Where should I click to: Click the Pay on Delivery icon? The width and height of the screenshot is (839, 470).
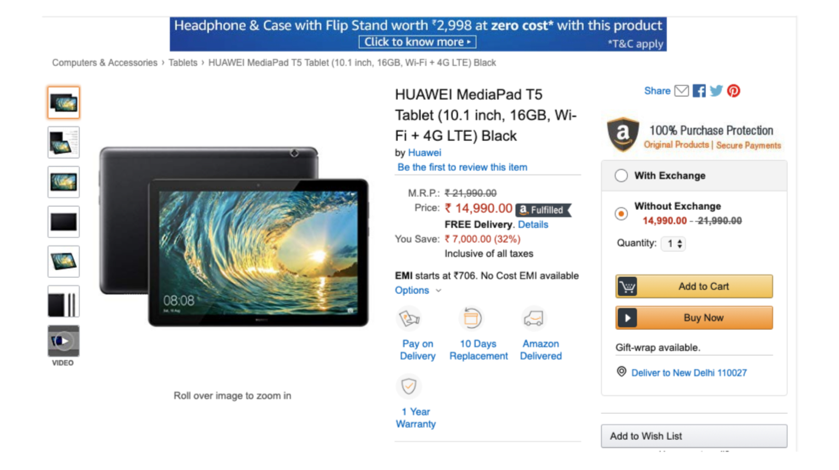coord(409,318)
